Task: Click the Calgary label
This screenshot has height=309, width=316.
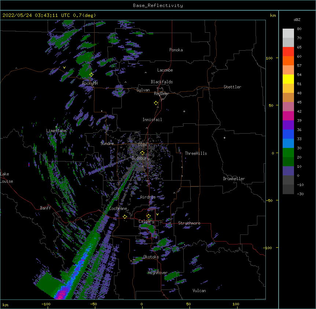Action: click(x=146, y=221)
